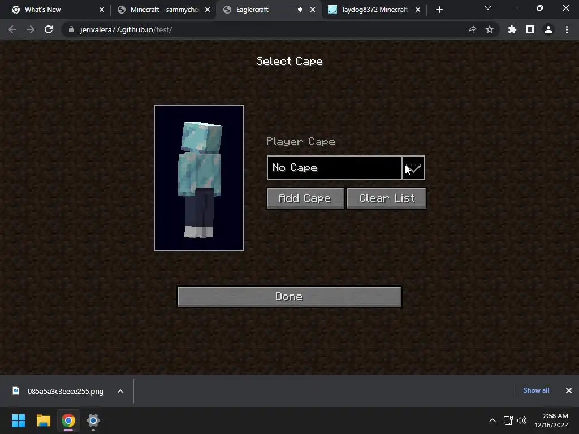The width and height of the screenshot is (579, 434).
Task: Share this page icon
Action: point(472,29)
